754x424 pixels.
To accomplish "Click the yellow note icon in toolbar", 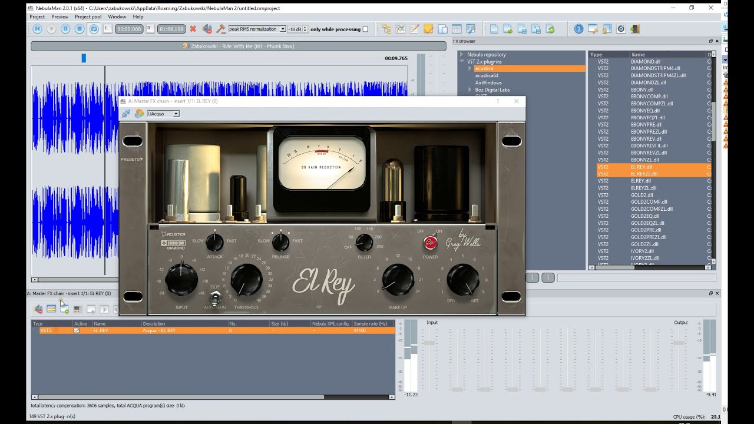I will (x=428, y=29).
